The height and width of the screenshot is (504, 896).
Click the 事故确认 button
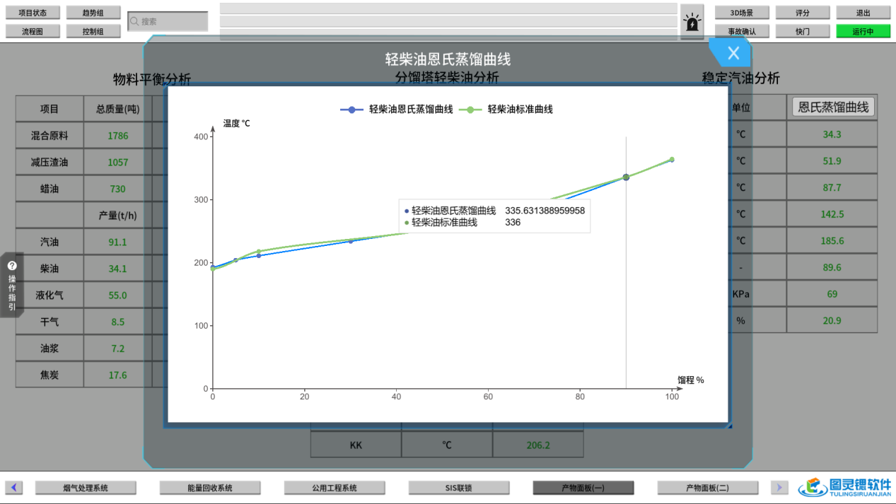(741, 31)
